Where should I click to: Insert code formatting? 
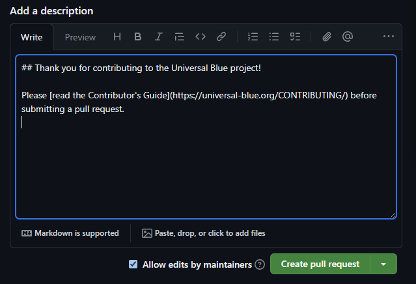(201, 37)
